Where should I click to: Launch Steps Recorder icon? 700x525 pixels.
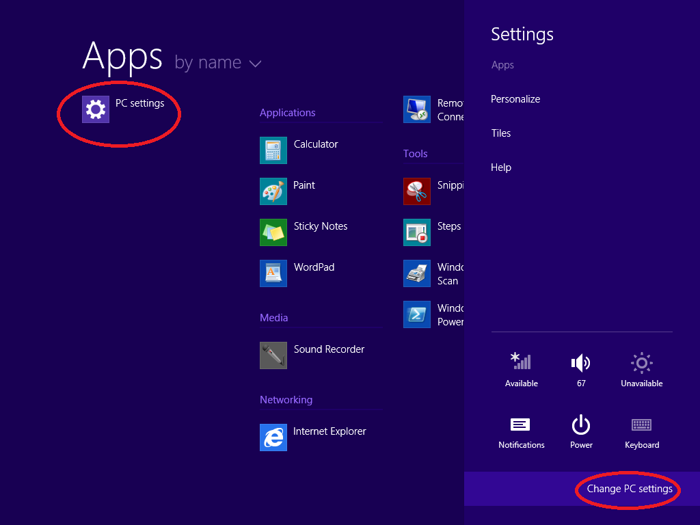[417, 232]
